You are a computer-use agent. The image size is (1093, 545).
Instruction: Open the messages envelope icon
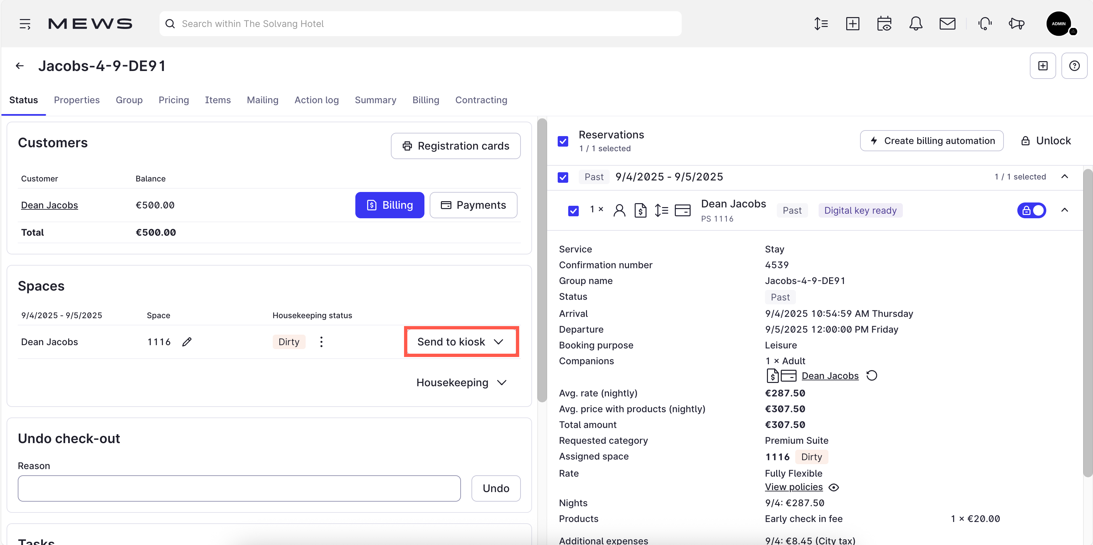(x=947, y=24)
